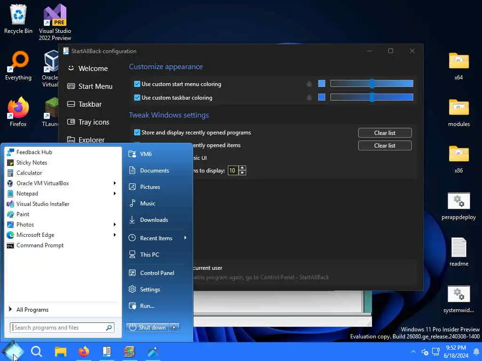
Task: Toggle Use custom taskbar coloring
Action: (137, 98)
